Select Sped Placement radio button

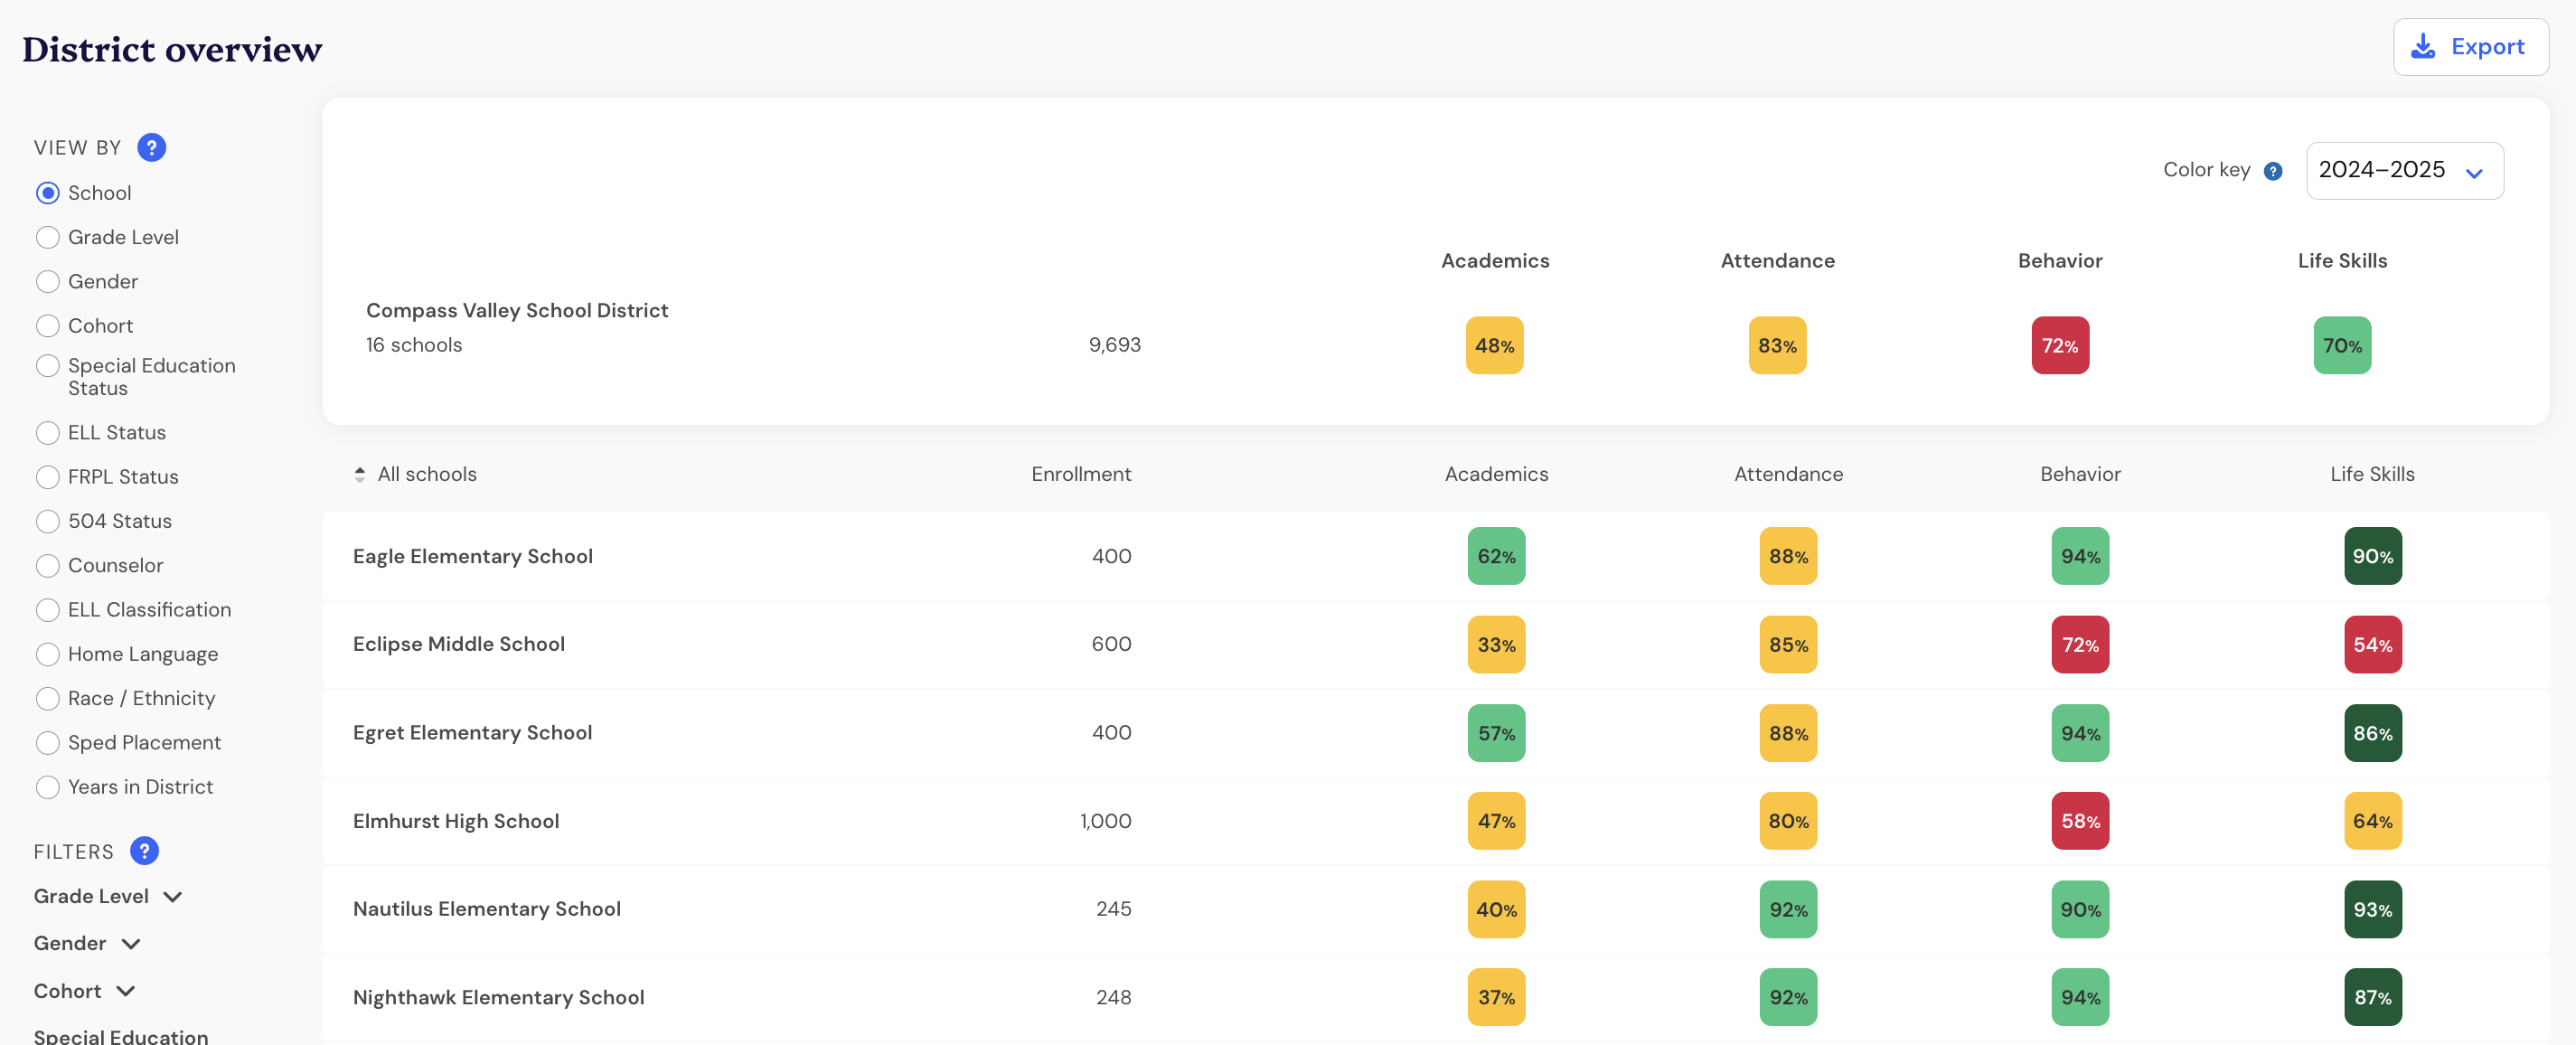click(x=47, y=742)
